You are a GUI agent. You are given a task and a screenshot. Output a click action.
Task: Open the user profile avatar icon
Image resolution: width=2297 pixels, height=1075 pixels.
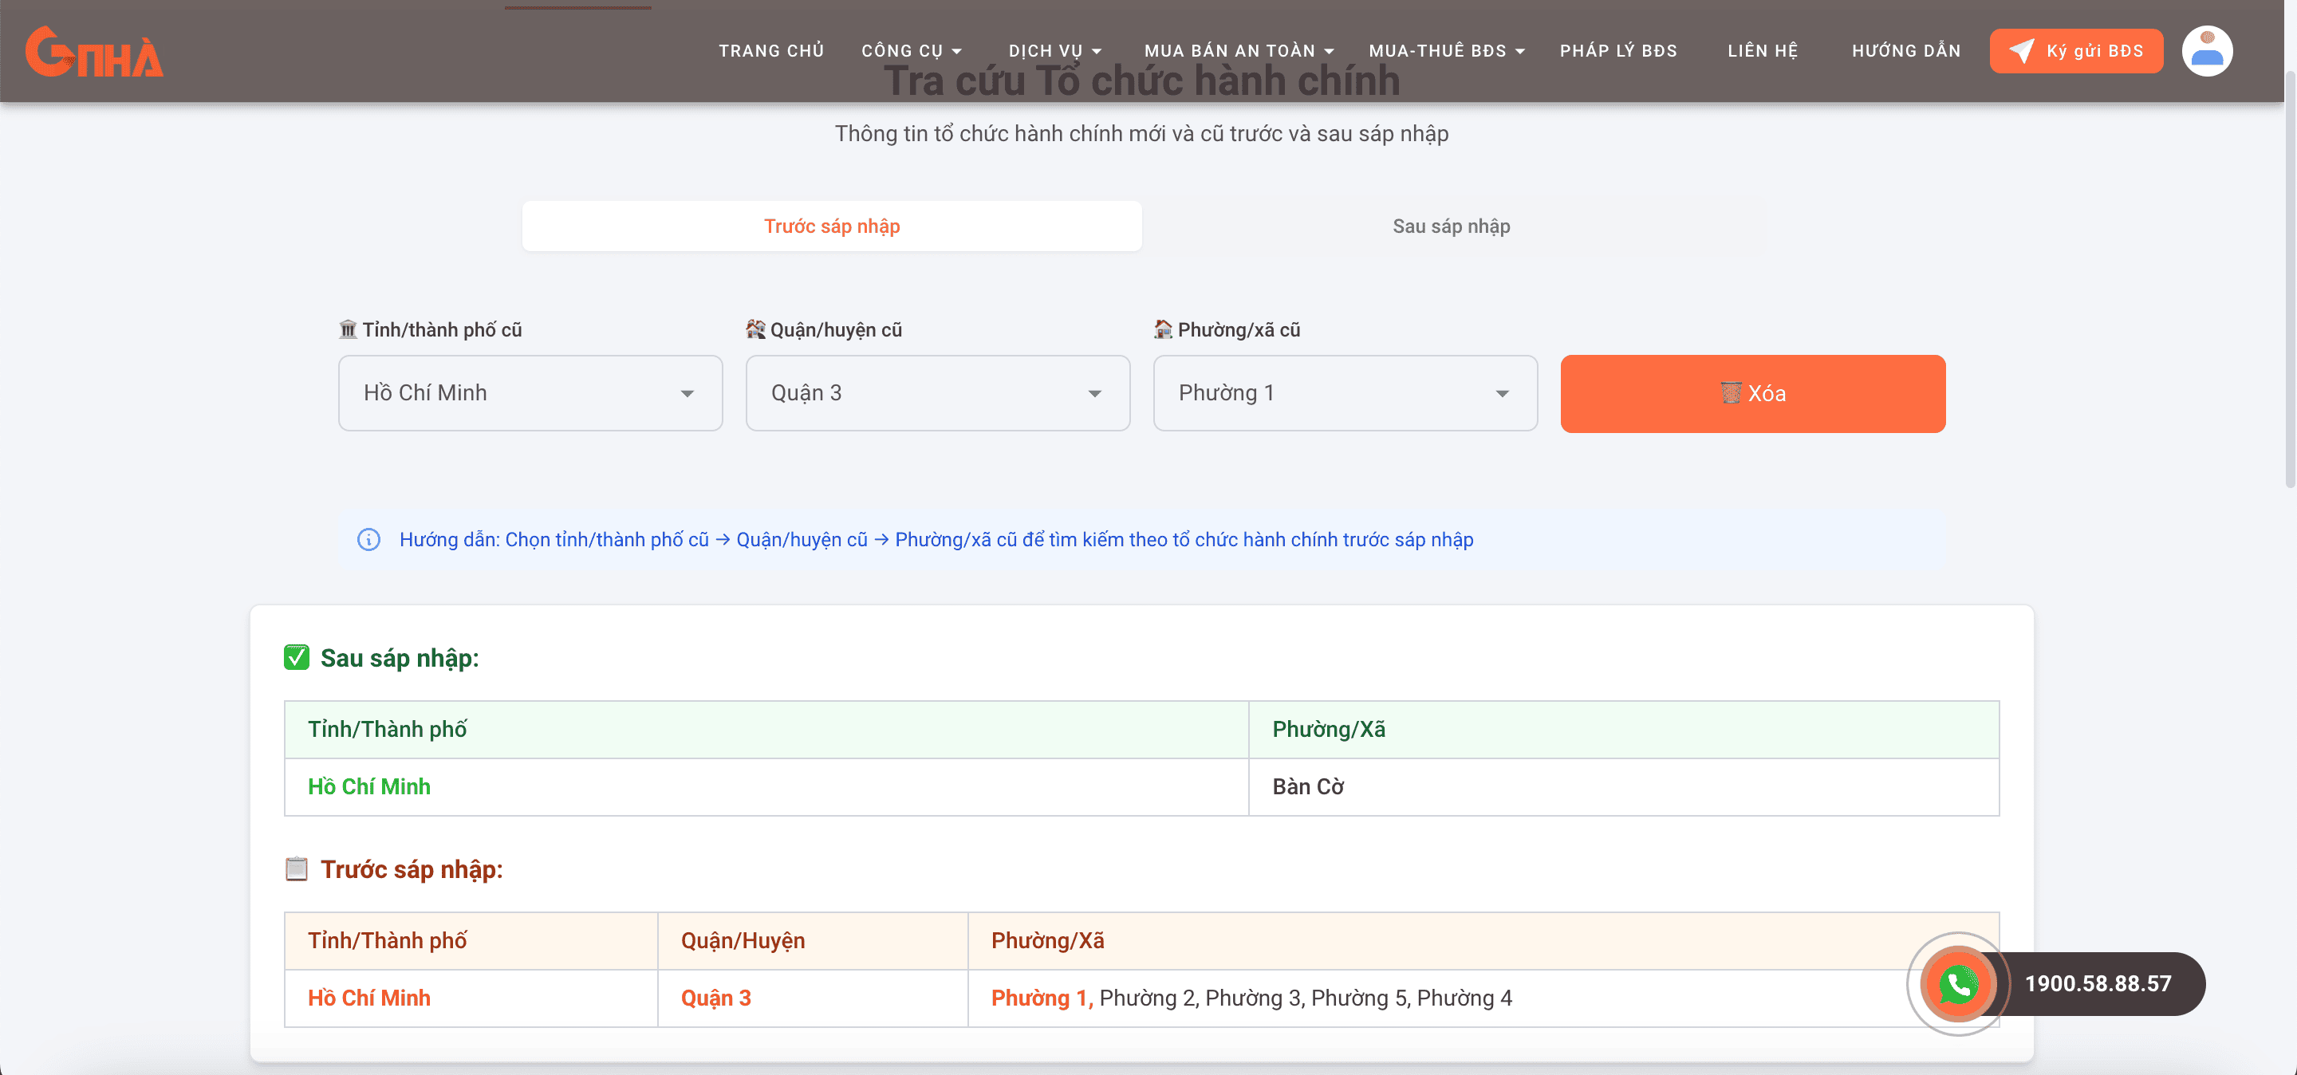(x=2207, y=51)
